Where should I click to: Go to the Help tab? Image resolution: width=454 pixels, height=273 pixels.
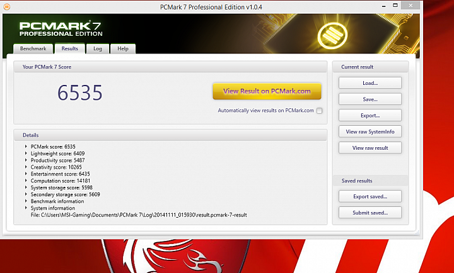coord(123,48)
